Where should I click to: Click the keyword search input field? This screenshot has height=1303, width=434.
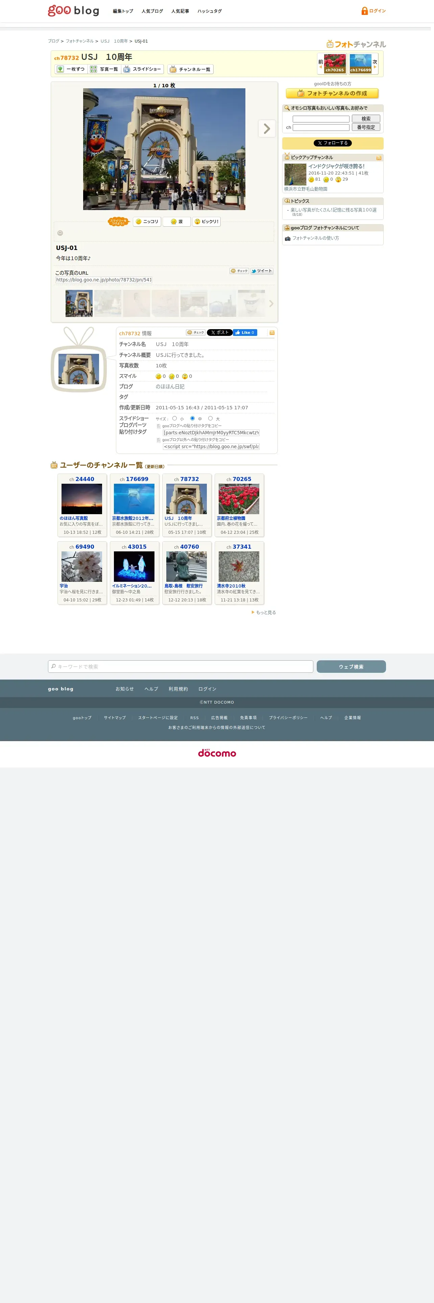click(x=321, y=119)
